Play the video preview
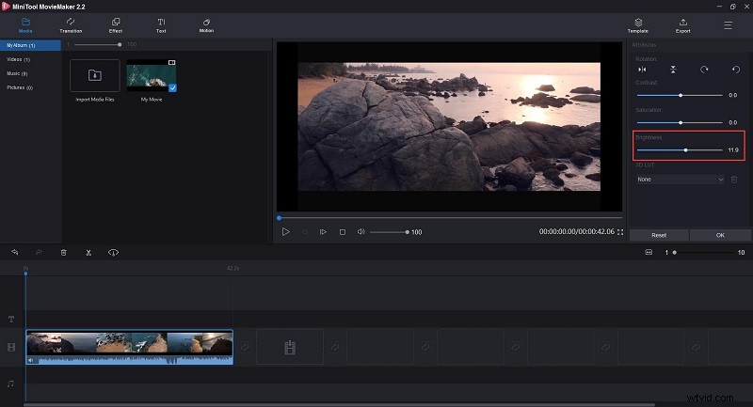 pos(286,231)
